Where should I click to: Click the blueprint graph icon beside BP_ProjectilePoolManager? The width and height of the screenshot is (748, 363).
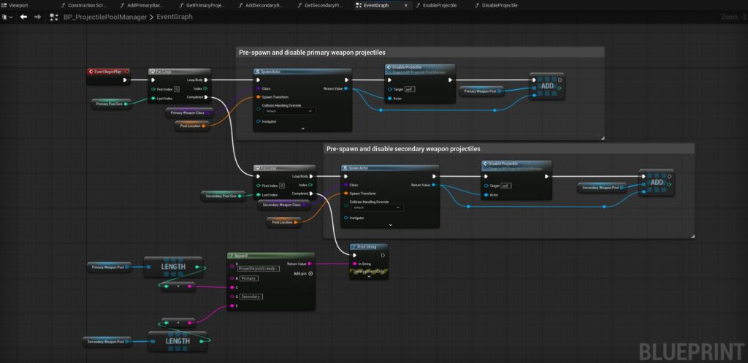click(54, 17)
